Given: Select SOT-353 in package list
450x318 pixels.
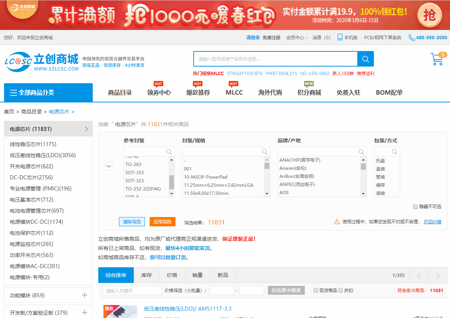Looking at the screenshot, I should (x=134, y=172).
